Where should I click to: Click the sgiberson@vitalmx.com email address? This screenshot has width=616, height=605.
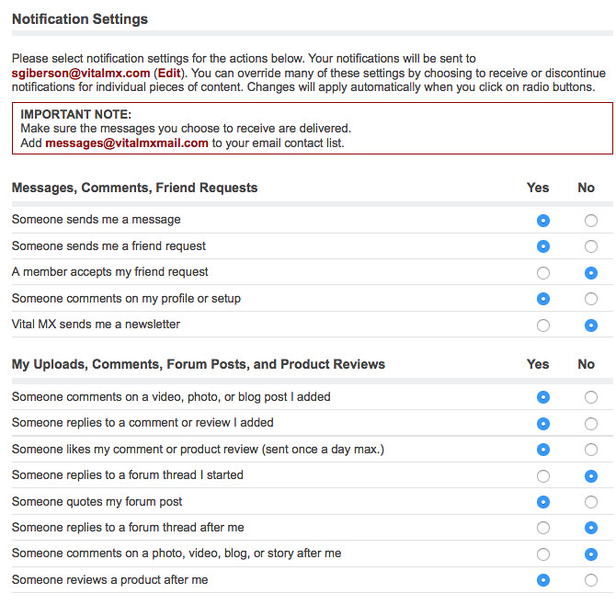point(81,73)
